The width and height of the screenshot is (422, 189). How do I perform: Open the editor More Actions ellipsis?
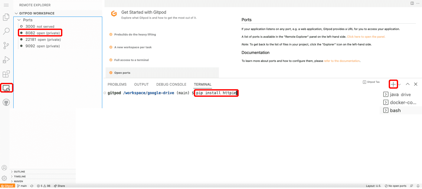pyautogui.click(x=418, y=3)
